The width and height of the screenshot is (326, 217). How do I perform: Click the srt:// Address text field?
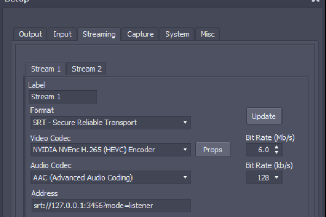click(110, 205)
